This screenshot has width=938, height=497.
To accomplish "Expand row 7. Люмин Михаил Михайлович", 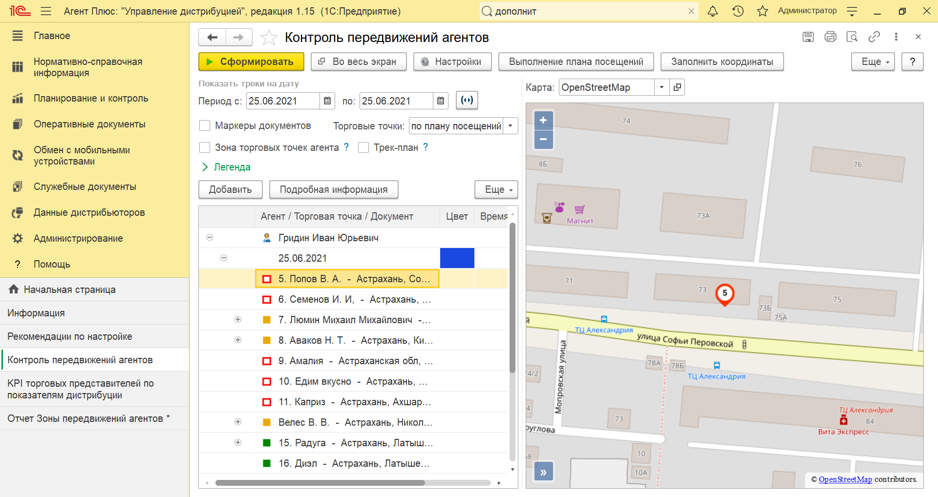I will click(x=238, y=319).
